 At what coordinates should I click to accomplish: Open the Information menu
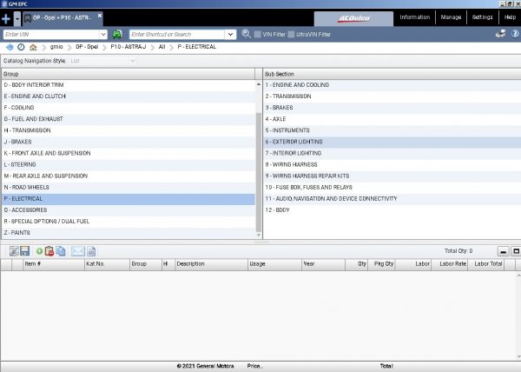tap(415, 17)
